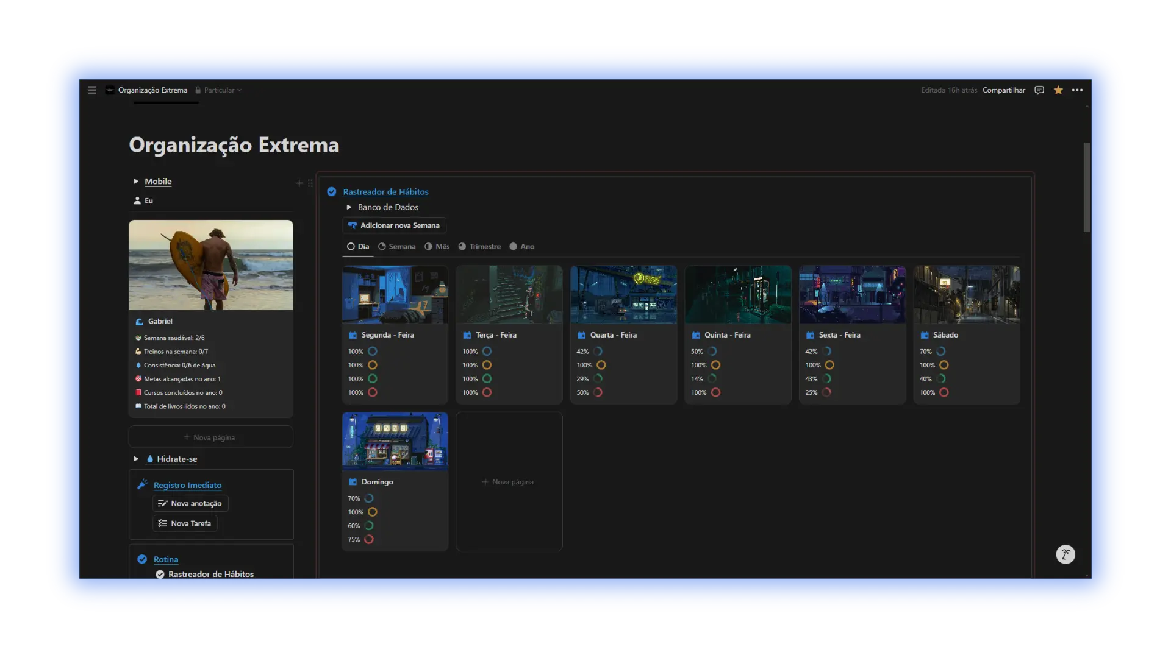Click Compartilhar in the top bar
Image resolution: width=1171 pixels, height=658 pixels.
point(1003,90)
